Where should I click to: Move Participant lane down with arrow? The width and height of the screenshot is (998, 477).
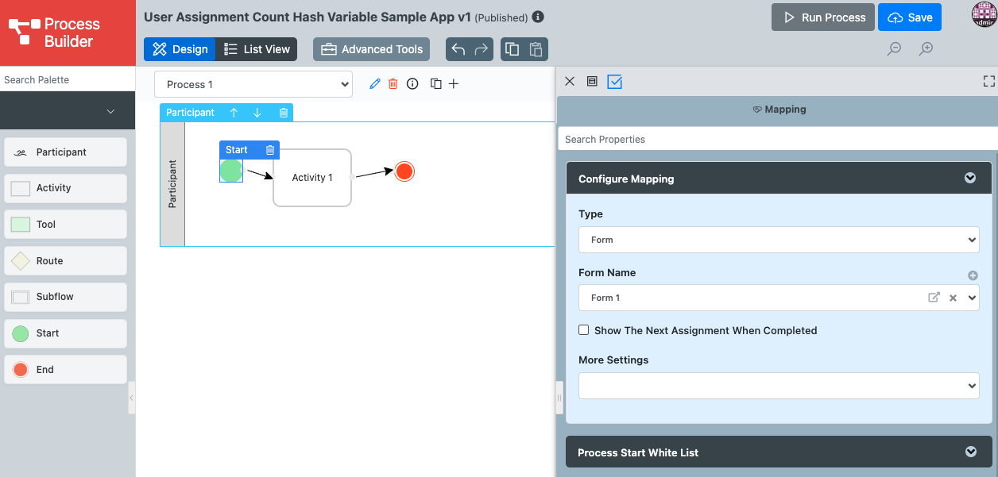[x=257, y=113]
